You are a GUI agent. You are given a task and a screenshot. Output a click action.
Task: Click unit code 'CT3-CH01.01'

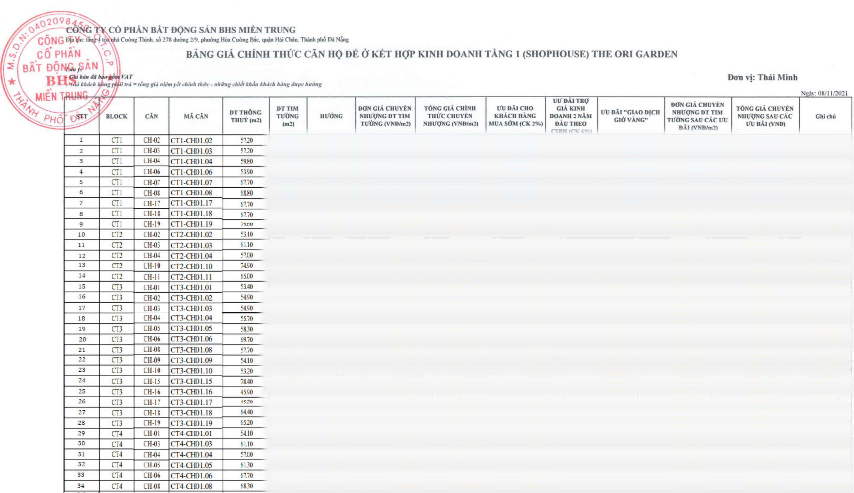tap(191, 288)
